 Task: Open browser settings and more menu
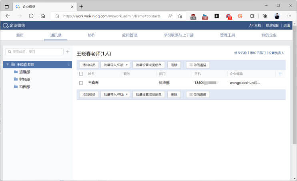click(289, 16)
